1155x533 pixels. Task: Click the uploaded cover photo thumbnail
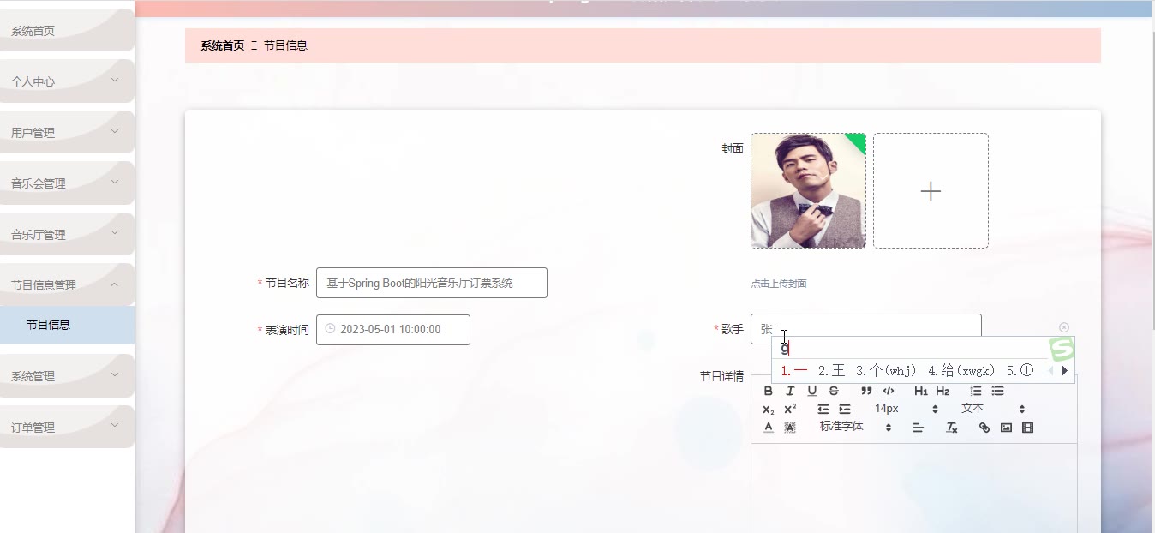[x=808, y=190]
